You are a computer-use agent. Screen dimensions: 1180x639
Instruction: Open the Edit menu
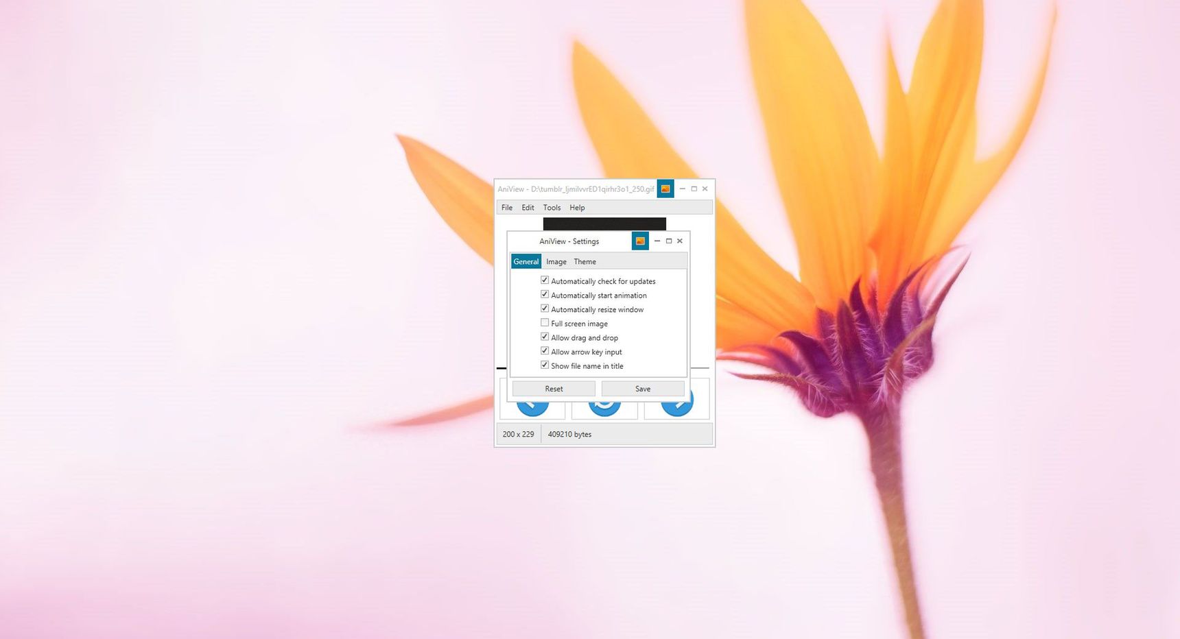click(x=528, y=208)
